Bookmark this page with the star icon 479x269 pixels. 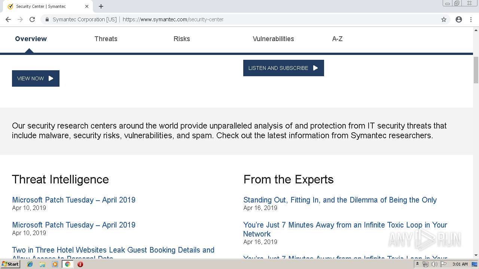click(444, 19)
